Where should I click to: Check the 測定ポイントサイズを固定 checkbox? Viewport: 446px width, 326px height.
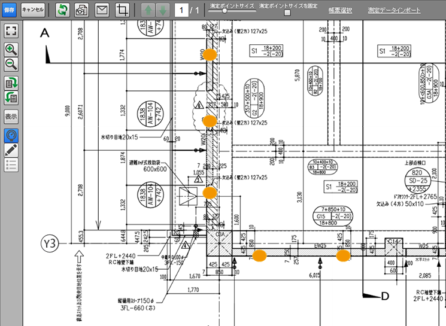coord(287,13)
